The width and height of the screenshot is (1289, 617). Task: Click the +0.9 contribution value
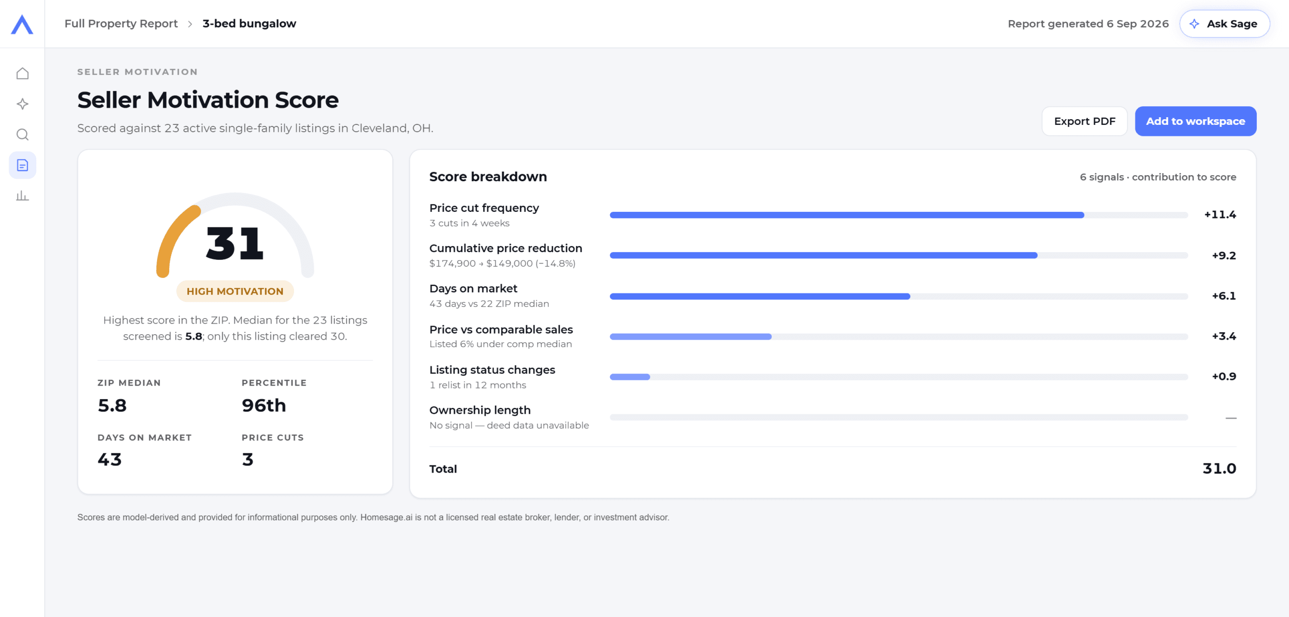[x=1224, y=376]
